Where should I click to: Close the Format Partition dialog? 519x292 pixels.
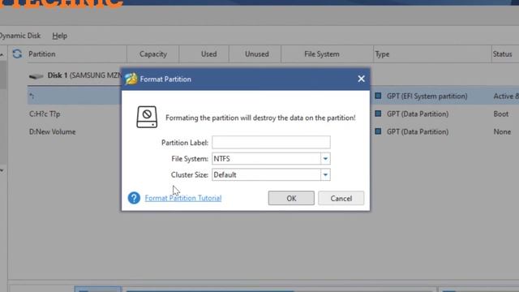(361, 79)
